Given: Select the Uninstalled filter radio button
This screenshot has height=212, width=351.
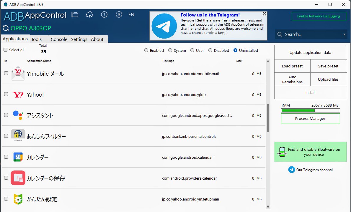Looking at the screenshot, I should pos(235,50).
